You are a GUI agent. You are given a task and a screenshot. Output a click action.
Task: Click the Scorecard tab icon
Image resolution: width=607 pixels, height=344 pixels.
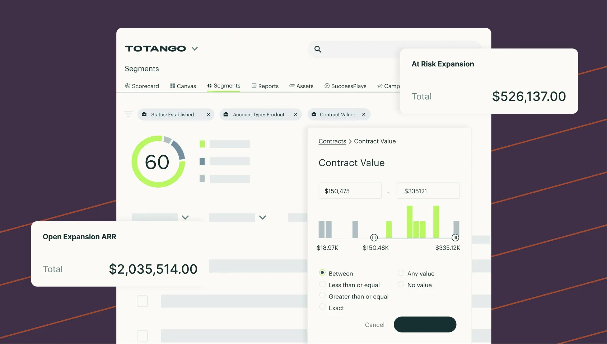click(x=127, y=86)
